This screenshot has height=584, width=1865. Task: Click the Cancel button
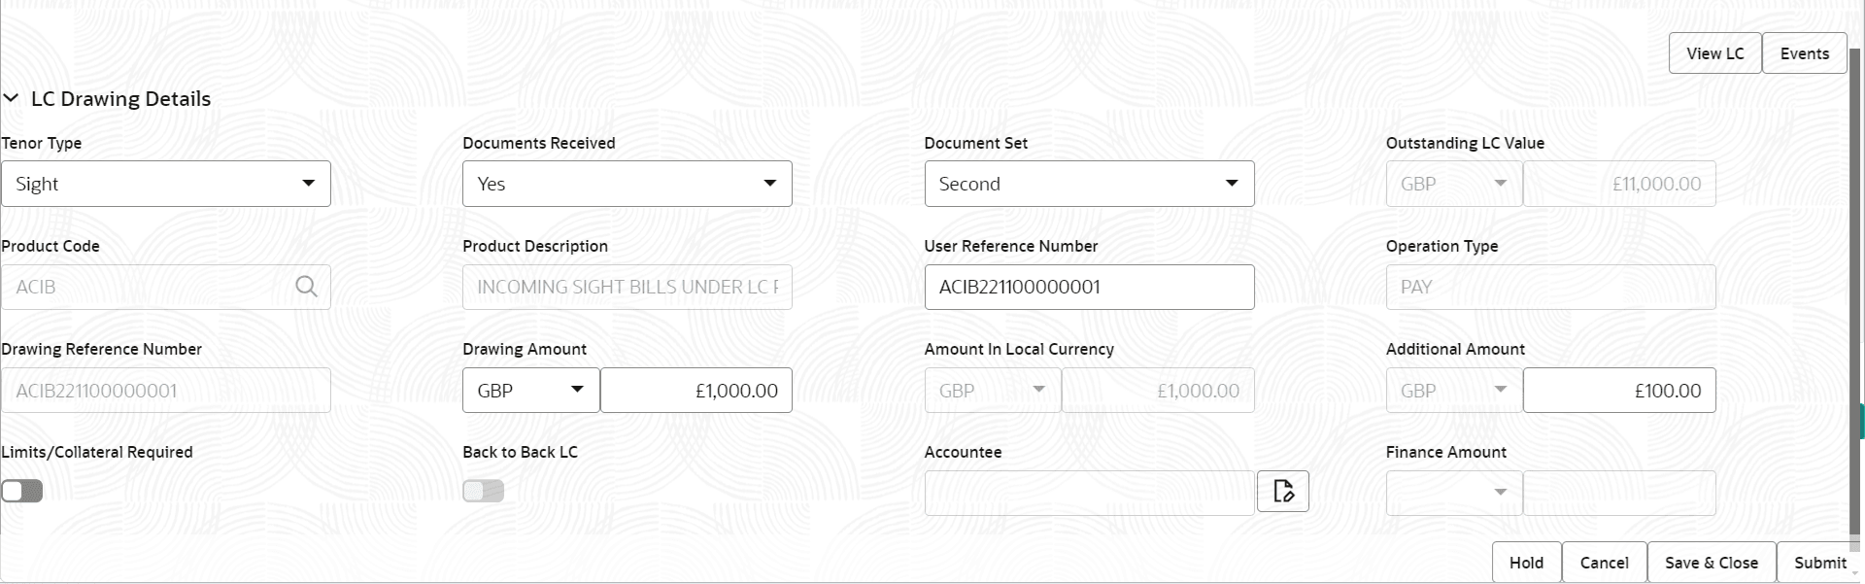click(x=1604, y=562)
